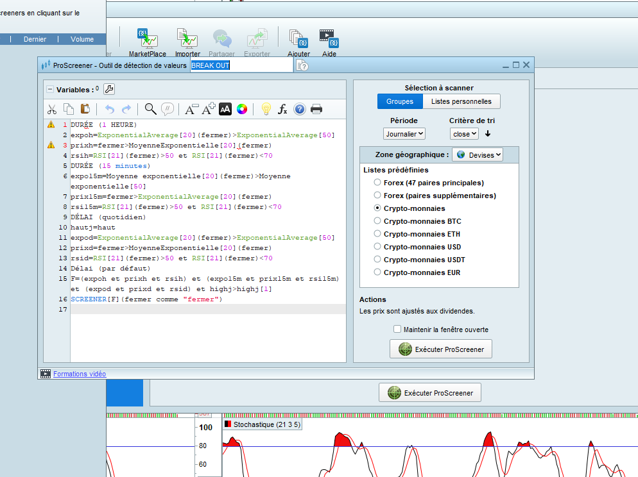The width and height of the screenshot is (638, 477).
Task: Open the fx function insert tool
Action: [282, 109]
